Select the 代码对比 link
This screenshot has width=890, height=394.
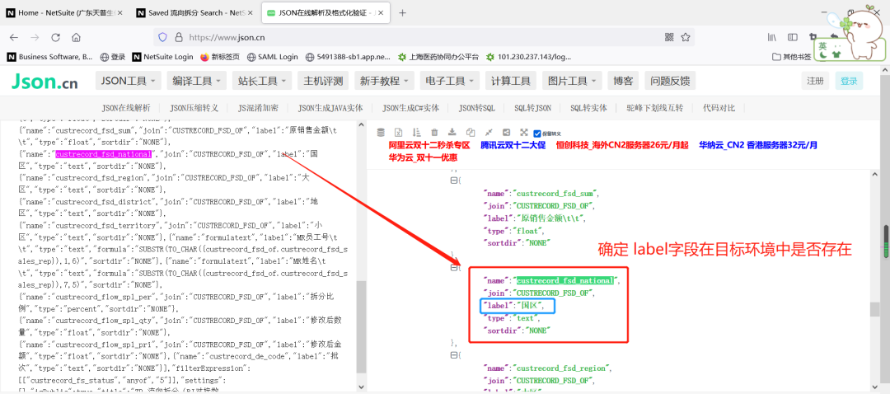click(x=719, y=108)
